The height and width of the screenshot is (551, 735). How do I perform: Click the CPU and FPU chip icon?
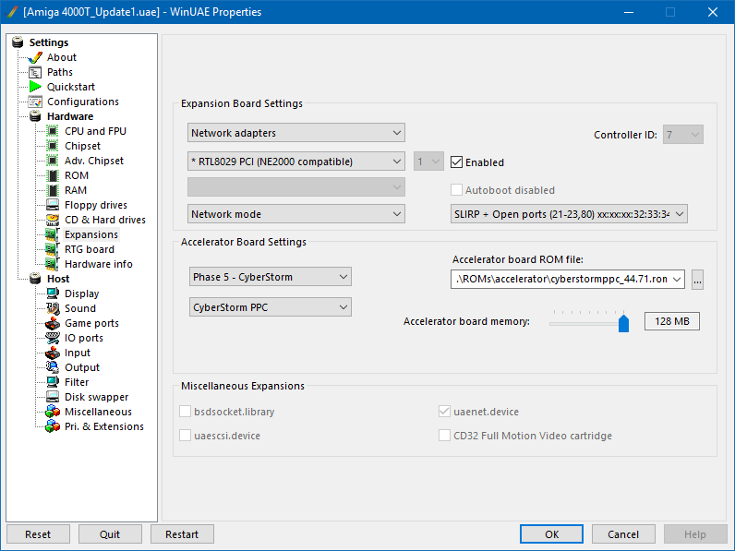click(54, 131)
